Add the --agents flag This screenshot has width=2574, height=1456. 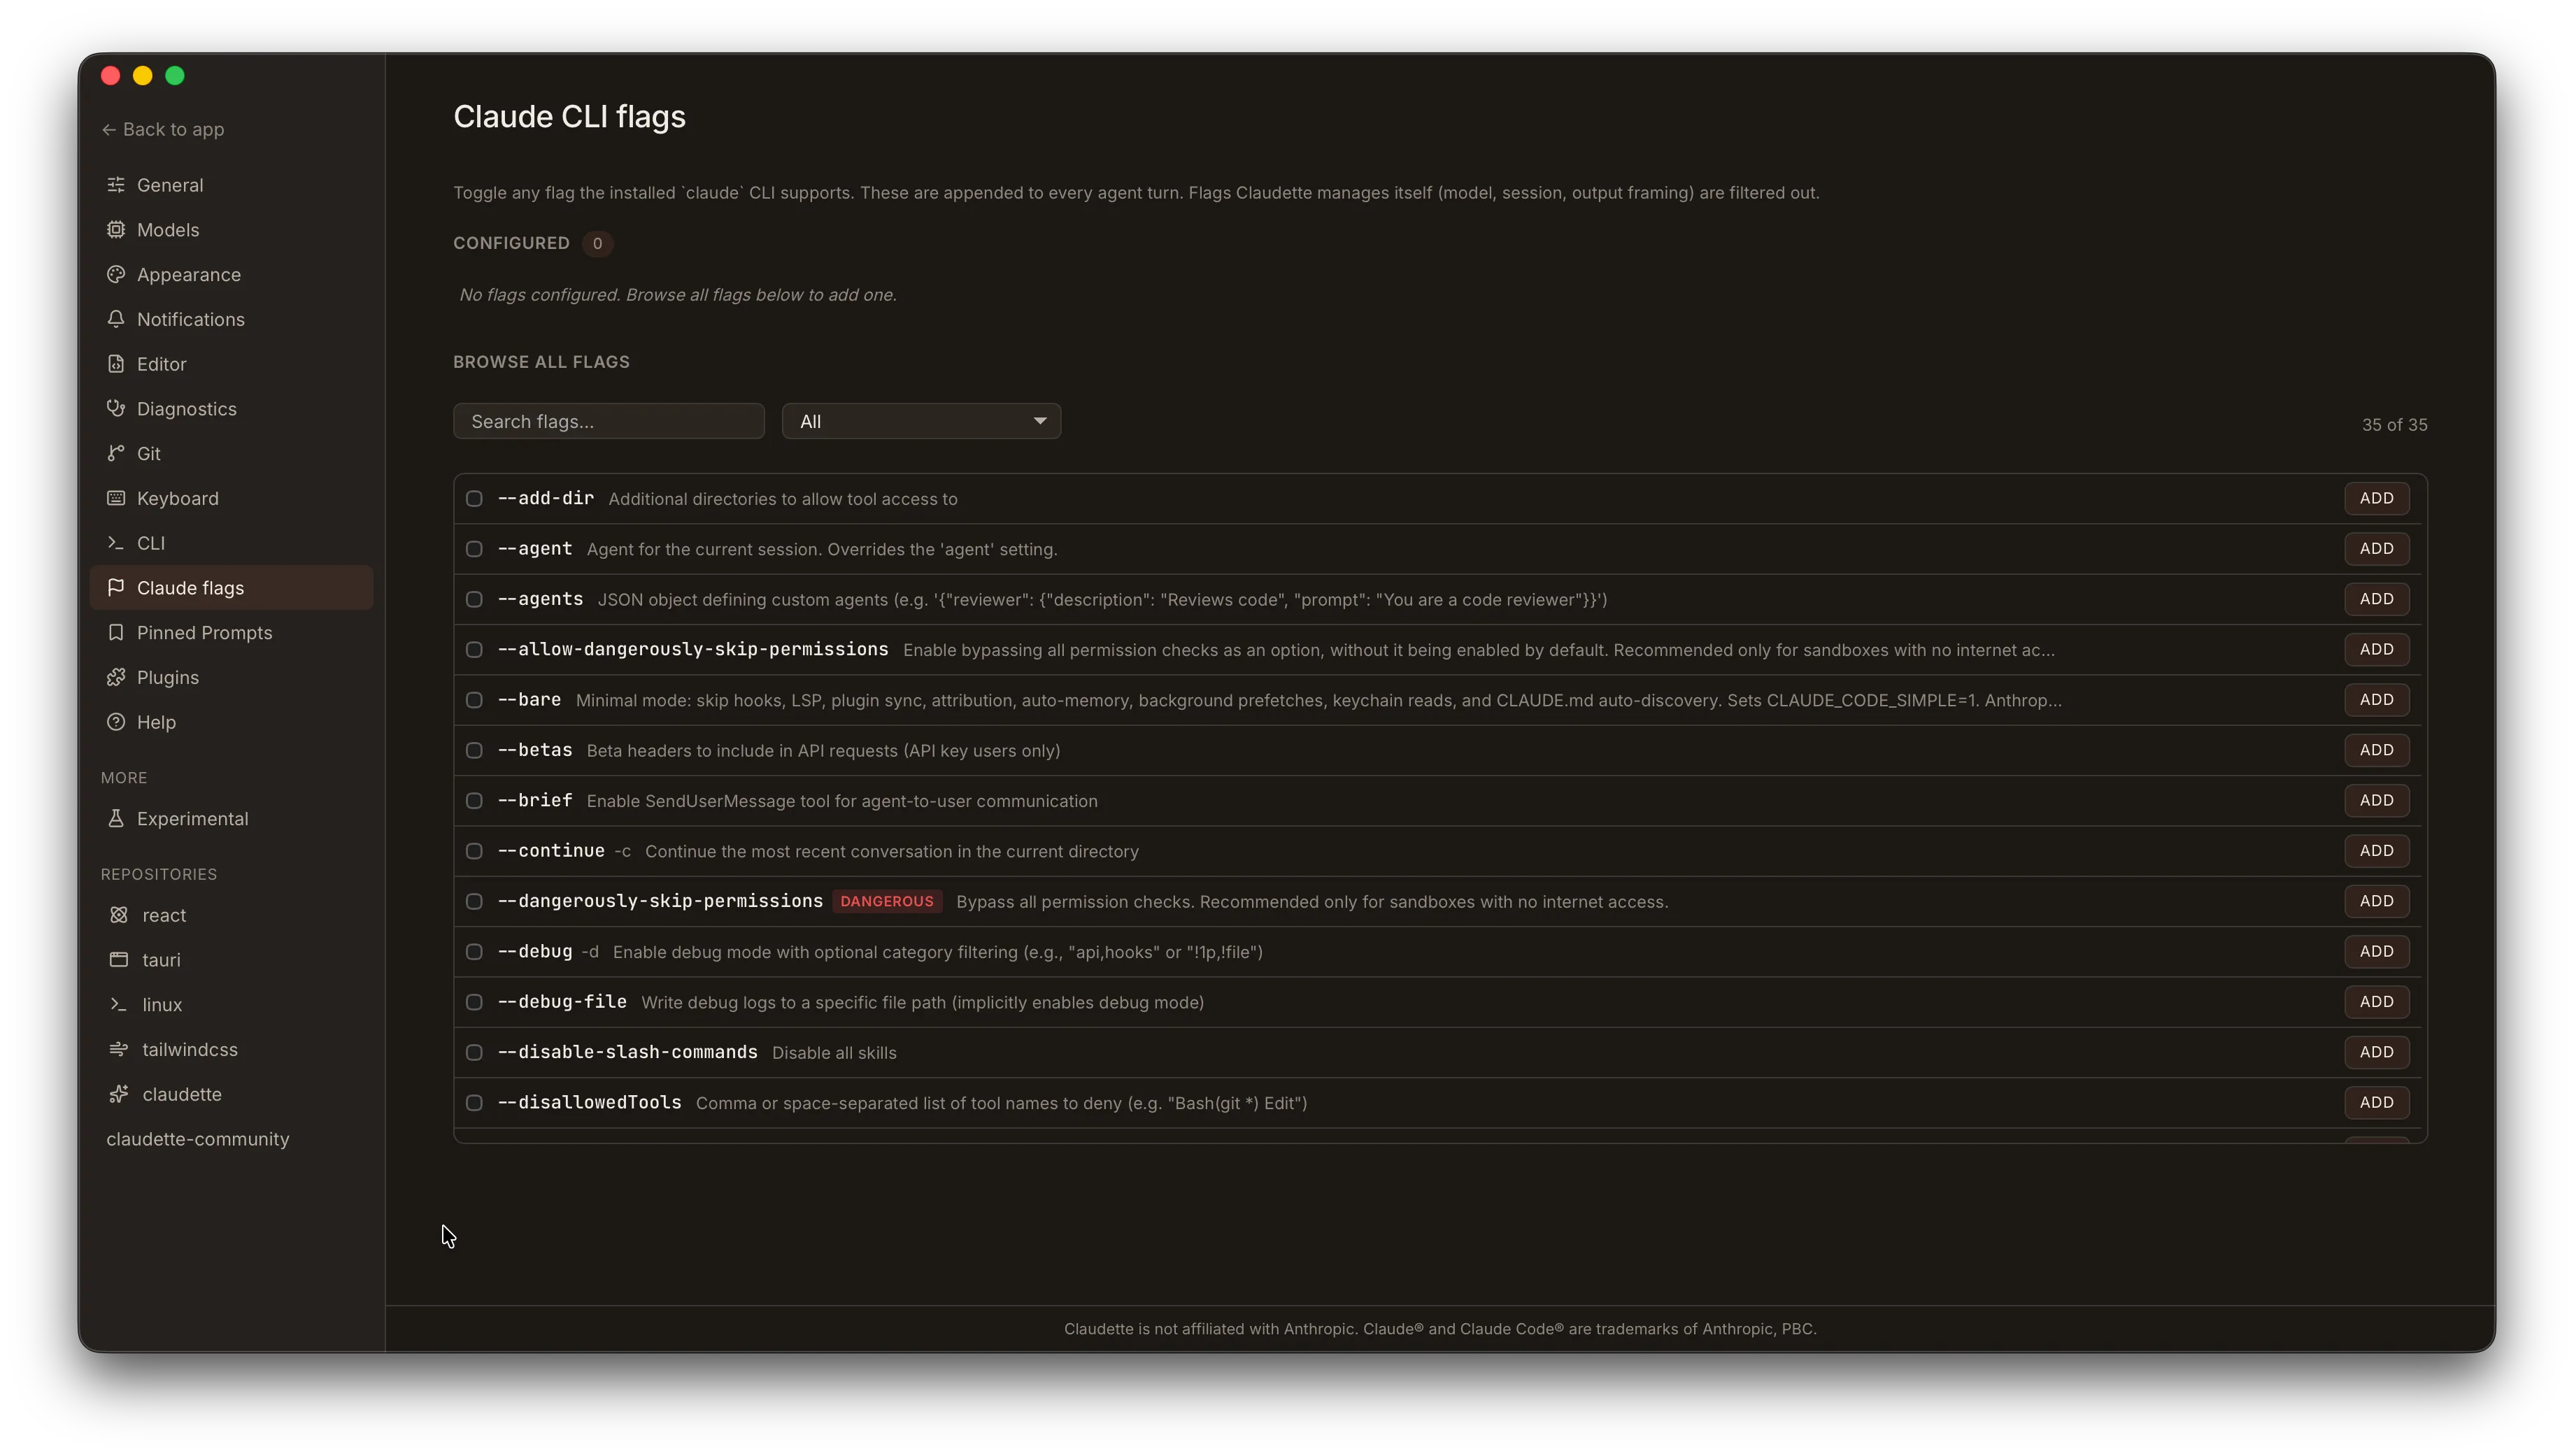(2376, 599)
